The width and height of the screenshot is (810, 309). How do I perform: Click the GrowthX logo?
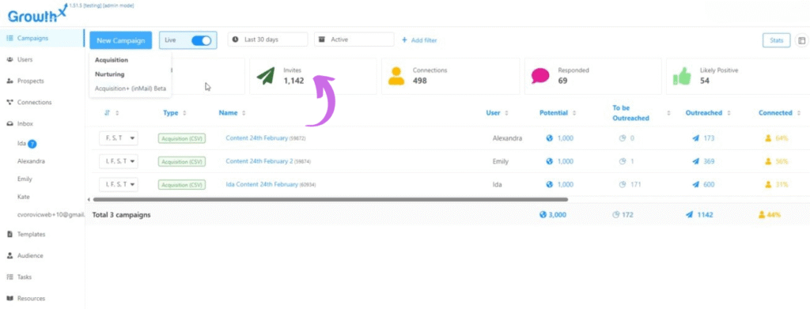37,14
